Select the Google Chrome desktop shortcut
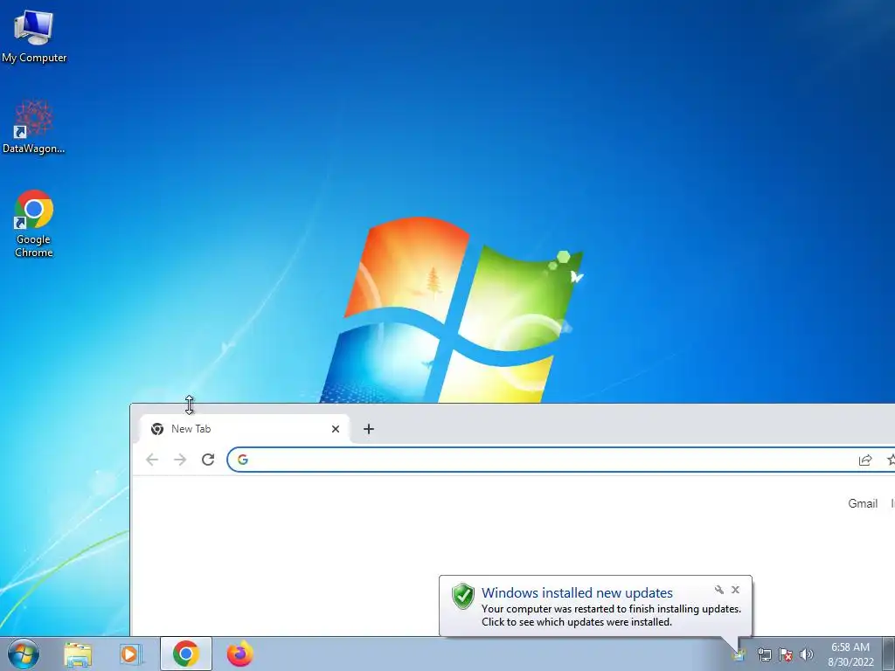 [x=34, y=224]
